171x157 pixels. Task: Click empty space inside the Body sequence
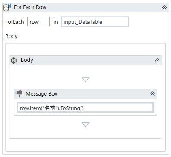click(85, 132)
